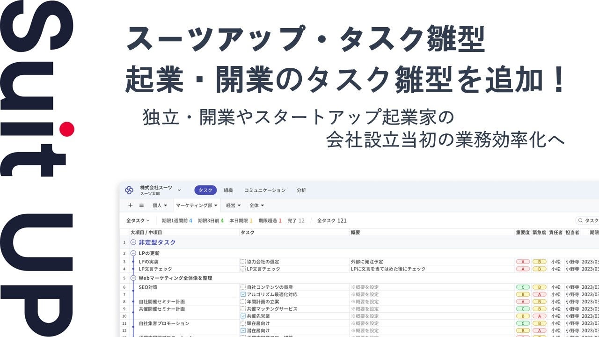Click 小野寺 assignee cell for 共催先営業
This screenshot has height=337, width=599.
pos(572,316)
